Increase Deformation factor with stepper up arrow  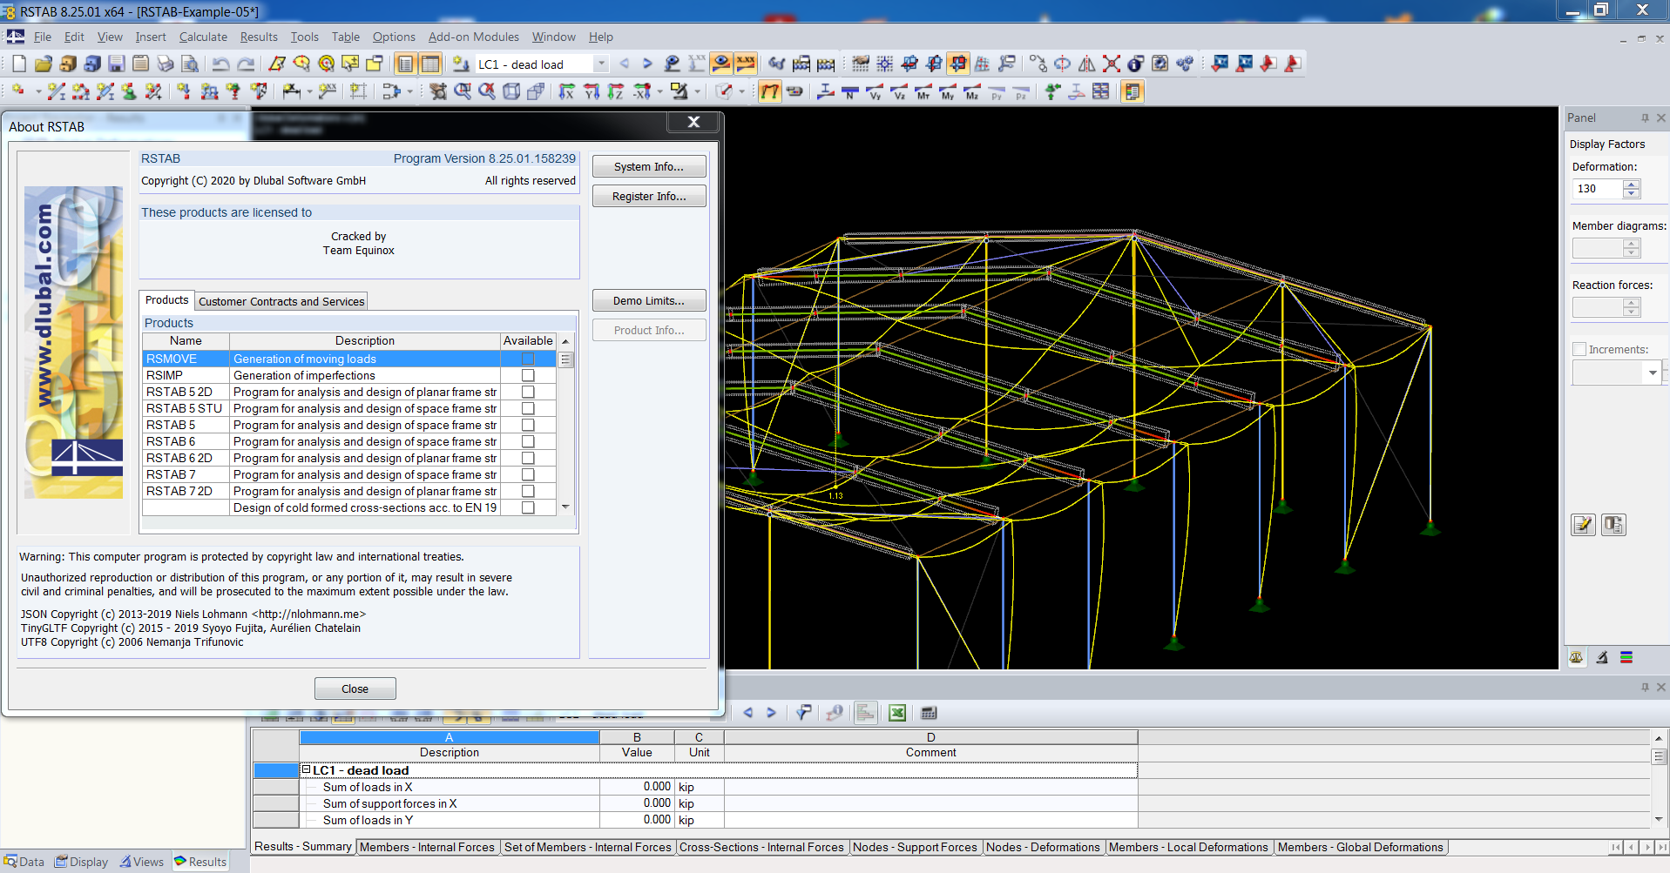tap(1632, 184)
